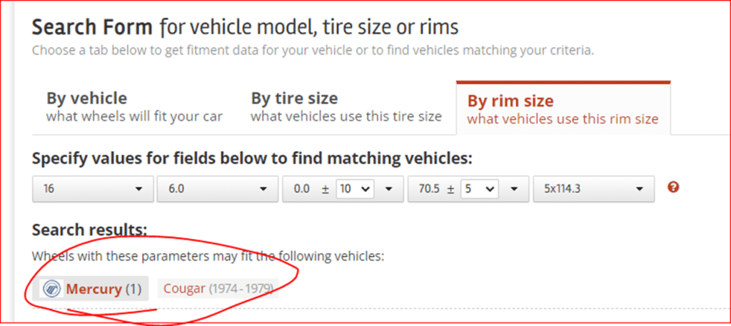
Task: Click the Mercury brand logo icon
Action: 51,289
